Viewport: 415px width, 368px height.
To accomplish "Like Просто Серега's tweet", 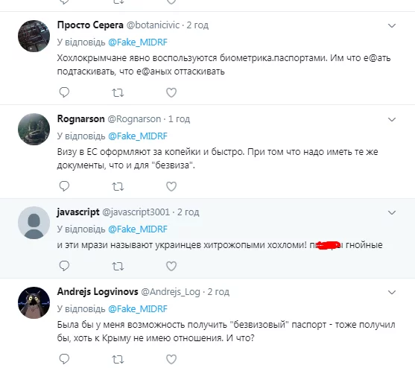I will pos(171,92).
